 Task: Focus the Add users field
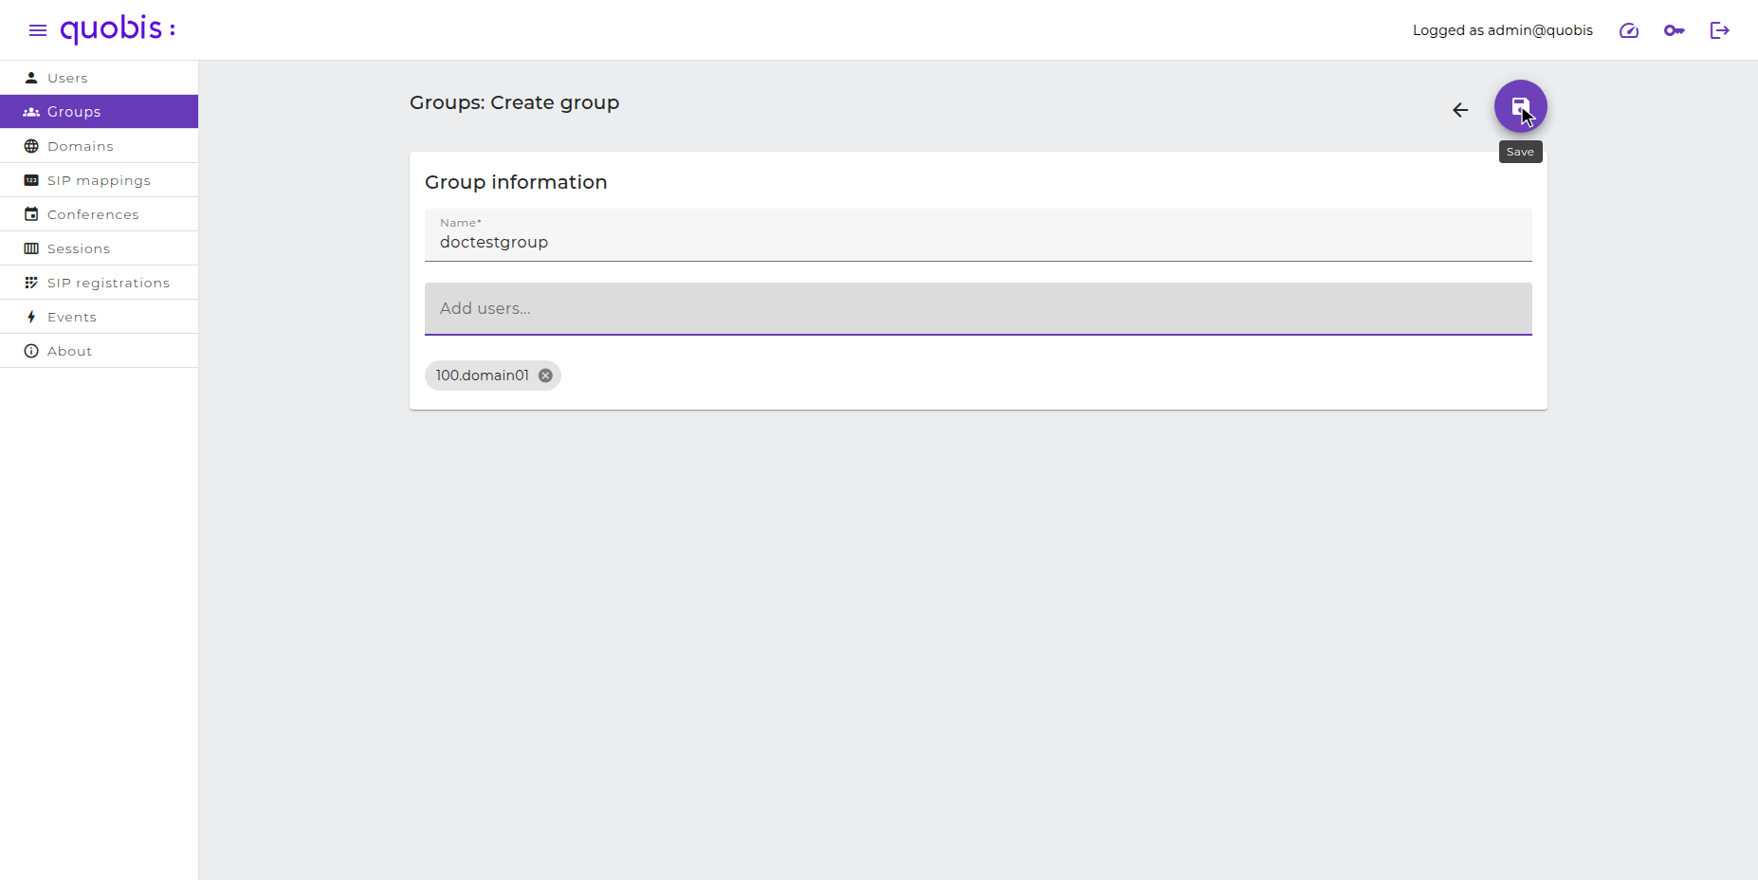(x=979, y=309)
